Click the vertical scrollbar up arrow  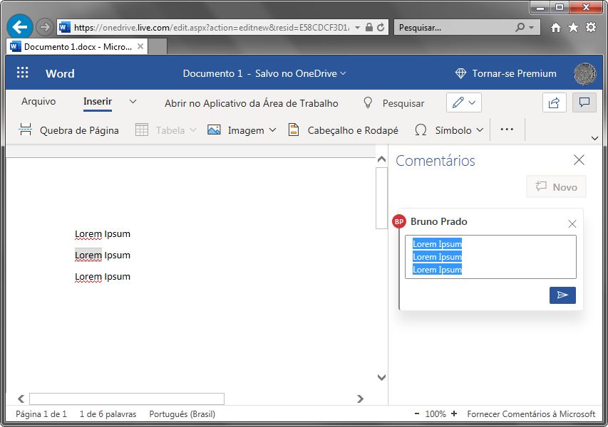[x=381, y=159]
